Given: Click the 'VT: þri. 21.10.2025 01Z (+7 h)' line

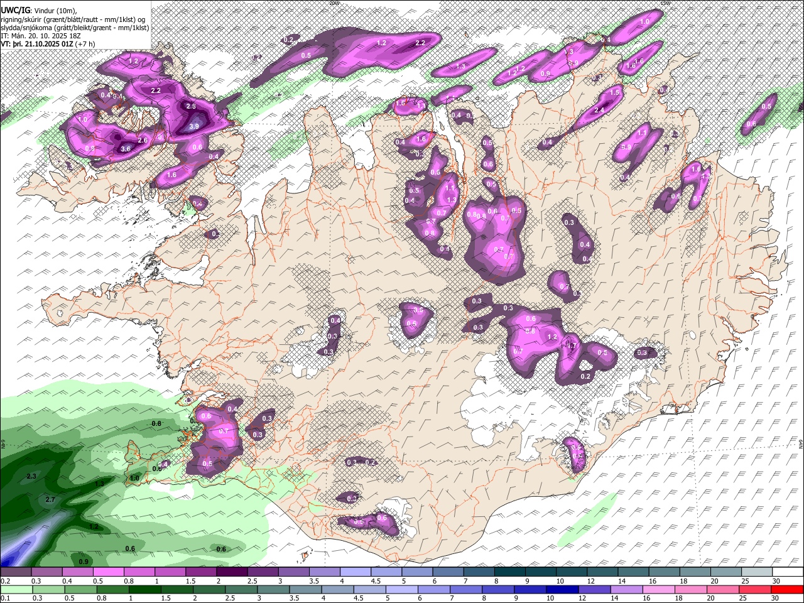Looking at the screenshot, I should [48, 44].
